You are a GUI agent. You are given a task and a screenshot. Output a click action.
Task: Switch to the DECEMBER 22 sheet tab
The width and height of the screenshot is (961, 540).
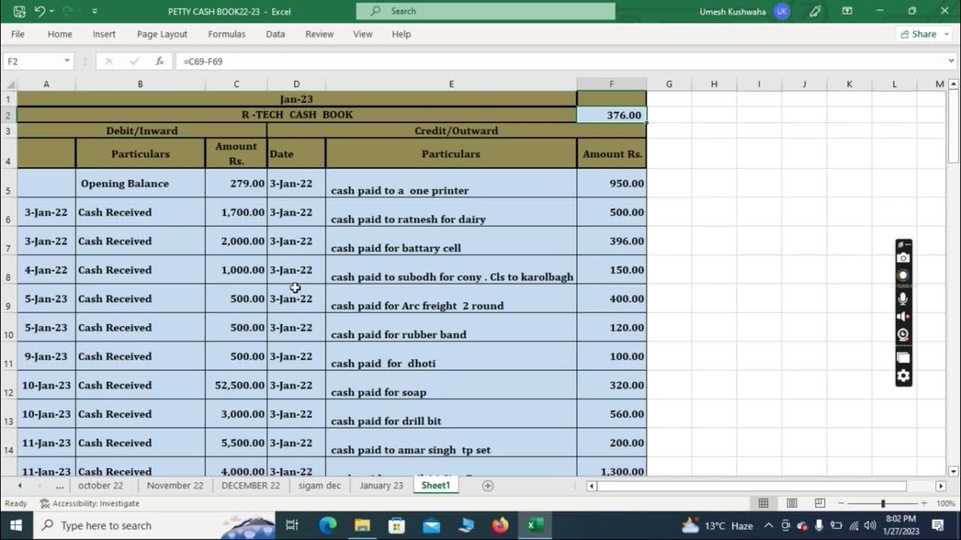(251, 486)
